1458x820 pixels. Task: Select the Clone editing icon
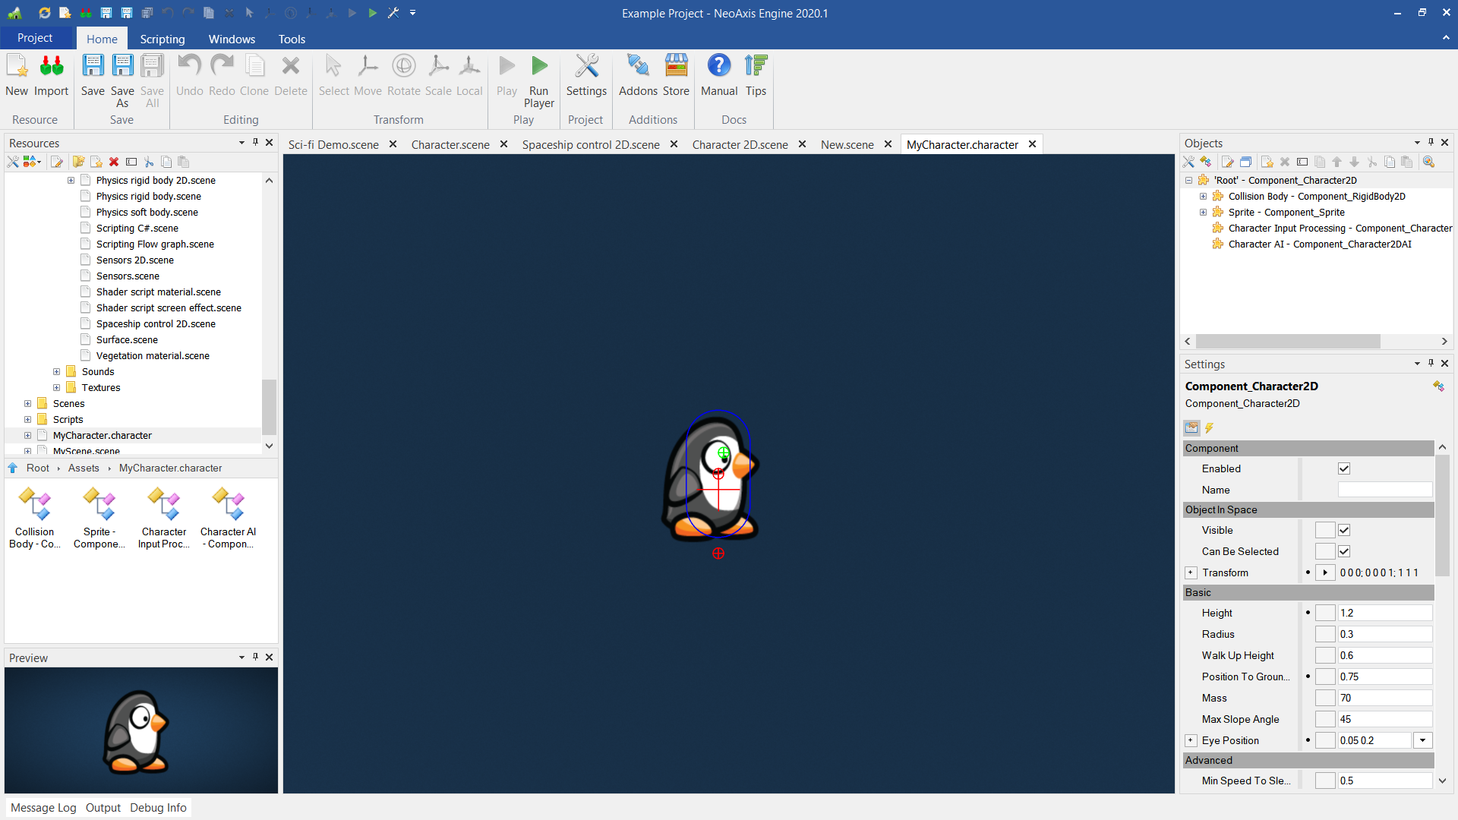click(254, 72)
